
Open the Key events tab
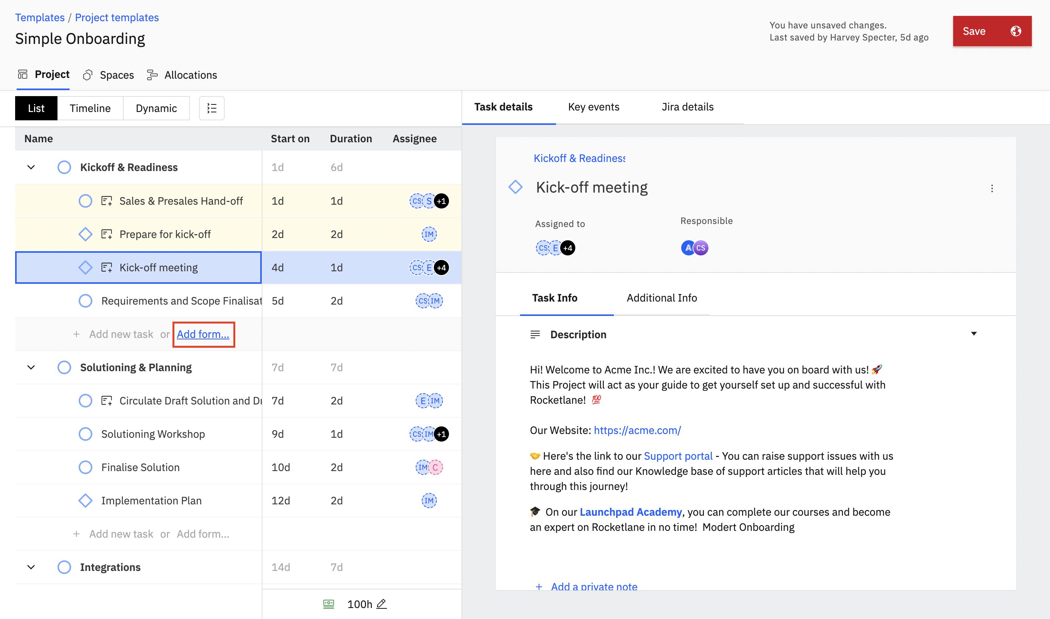(x=593, y=107)
